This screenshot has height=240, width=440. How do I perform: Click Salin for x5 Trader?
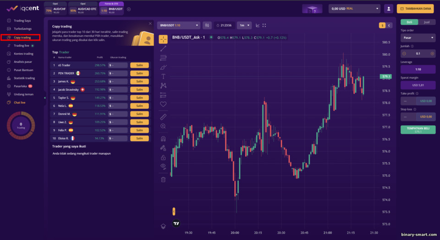(139, 65)
